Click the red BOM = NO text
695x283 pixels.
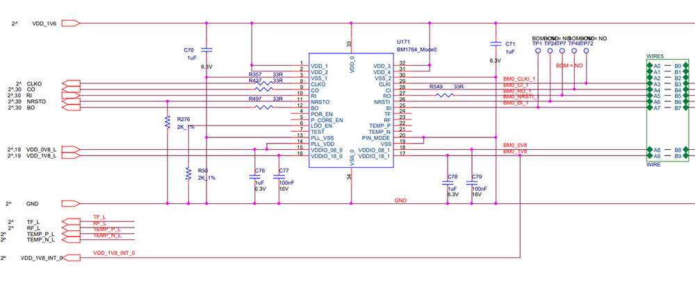point(569,65)
